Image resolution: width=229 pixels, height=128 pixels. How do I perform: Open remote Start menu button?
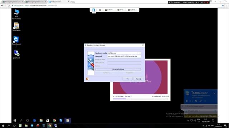(15, 121)
